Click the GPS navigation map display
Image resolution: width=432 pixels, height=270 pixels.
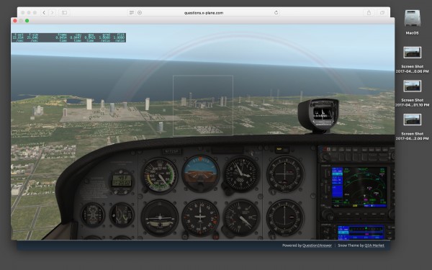tap(359, 186)
